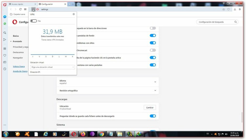This screenshot has height=140, width=246.
Task: Open Messenger in the Opera sidebar
Action: coord(5,17)
